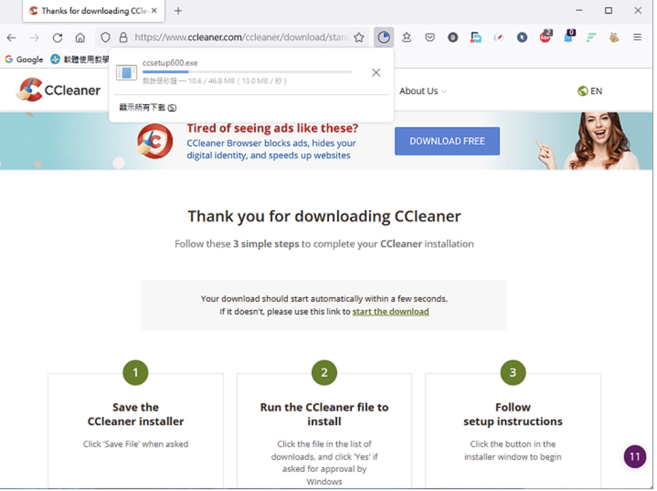Toggle the downloads panel button
This screenshot has width=657, height=491.
(x=384, y=37)
